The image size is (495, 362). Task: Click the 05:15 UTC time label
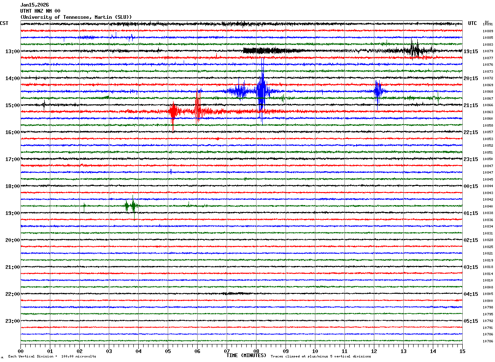[x=471, y=321]
